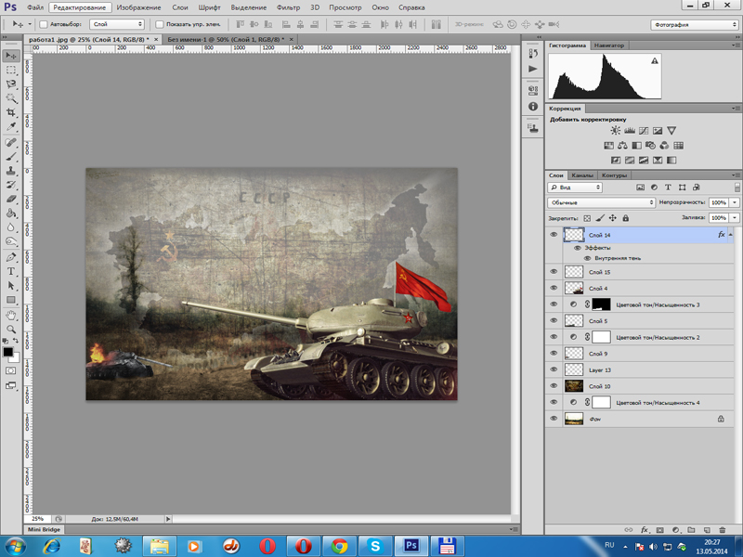Select the Eraser tool

tap(11, 199)
